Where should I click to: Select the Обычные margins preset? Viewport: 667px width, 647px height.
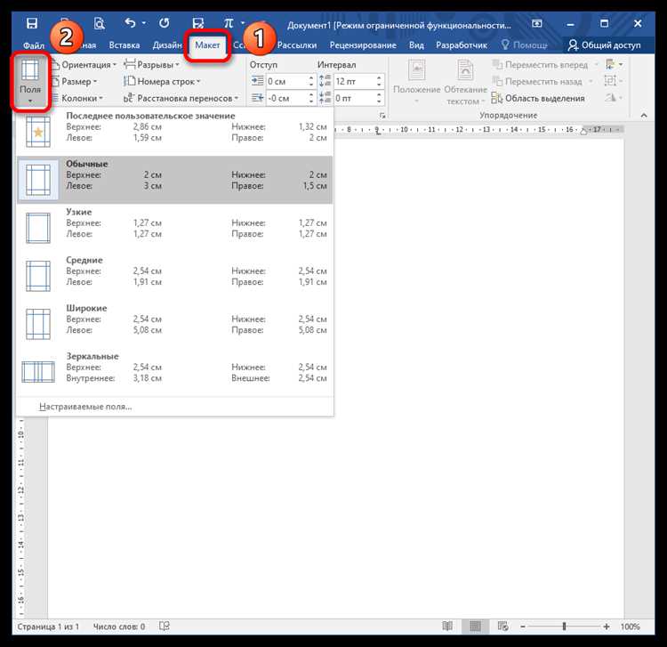coord(175,180)
